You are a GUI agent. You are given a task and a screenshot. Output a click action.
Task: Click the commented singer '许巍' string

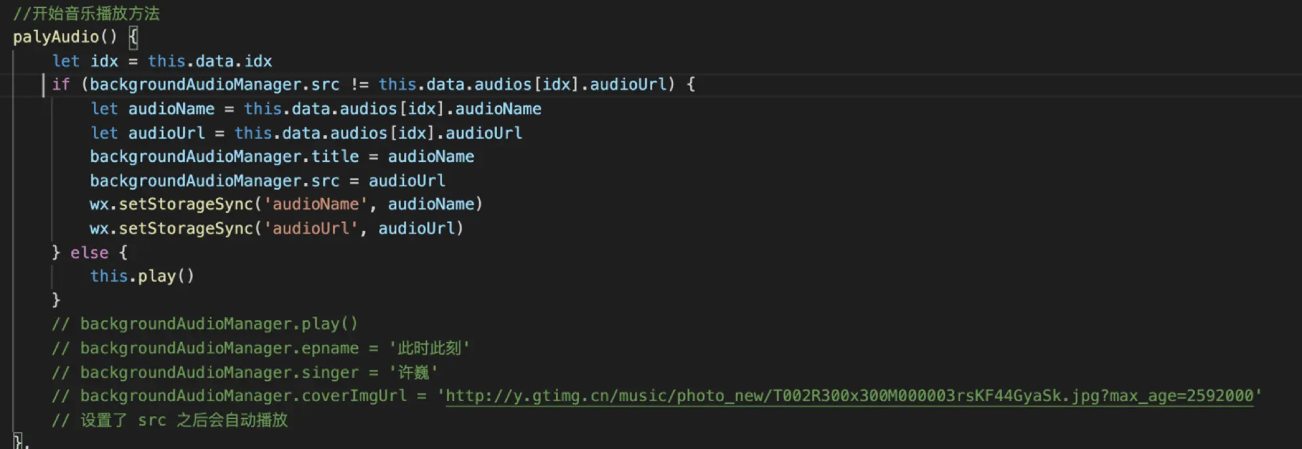click(x=413, y=372)
